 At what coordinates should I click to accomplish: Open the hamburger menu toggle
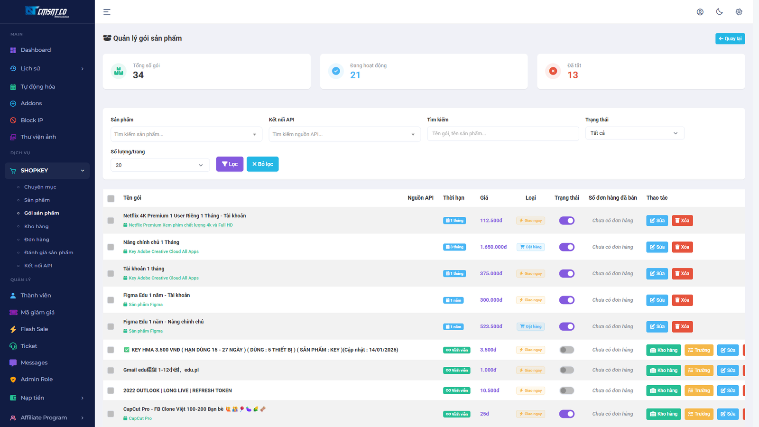[106, 11]
